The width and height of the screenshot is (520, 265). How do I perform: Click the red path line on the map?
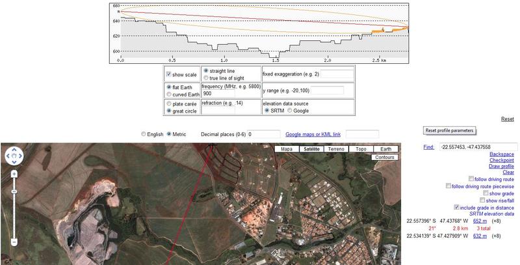(x=189, y=206)
